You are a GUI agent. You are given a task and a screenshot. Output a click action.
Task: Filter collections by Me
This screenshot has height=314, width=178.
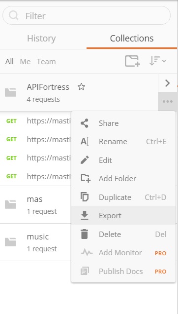26,62
